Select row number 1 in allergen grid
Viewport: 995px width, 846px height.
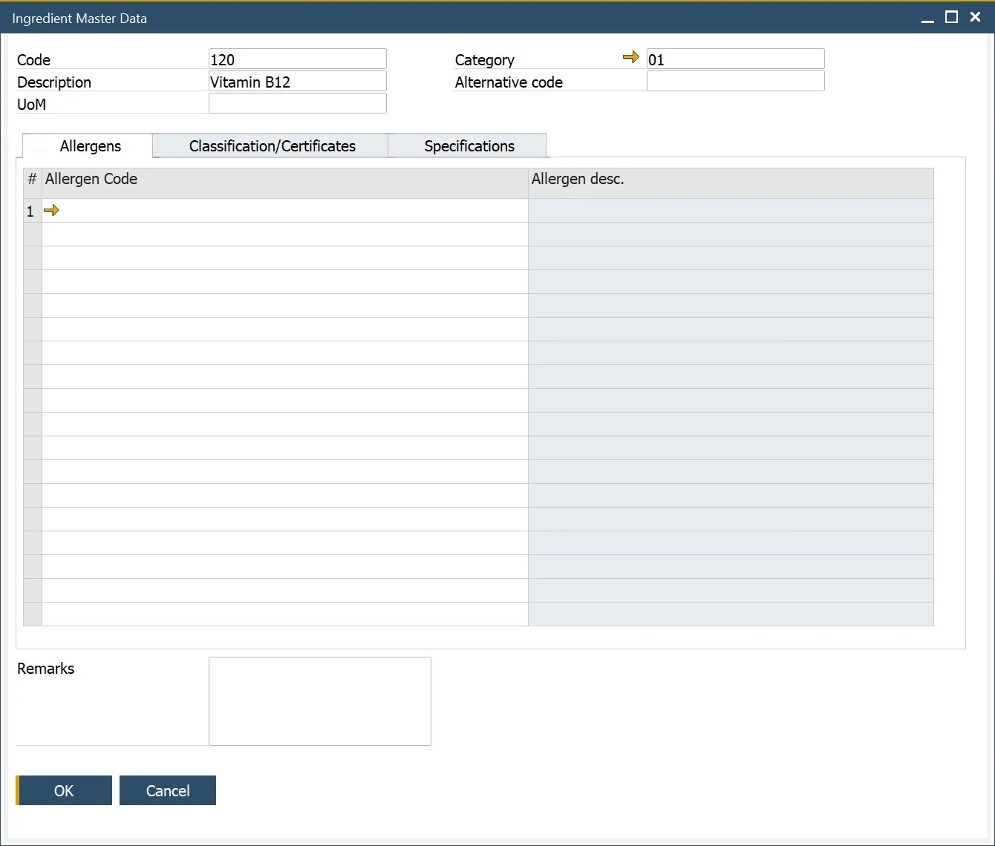pos(32,211)
